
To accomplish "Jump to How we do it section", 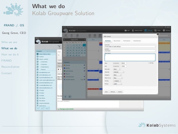I will click(x=10, y=55).
